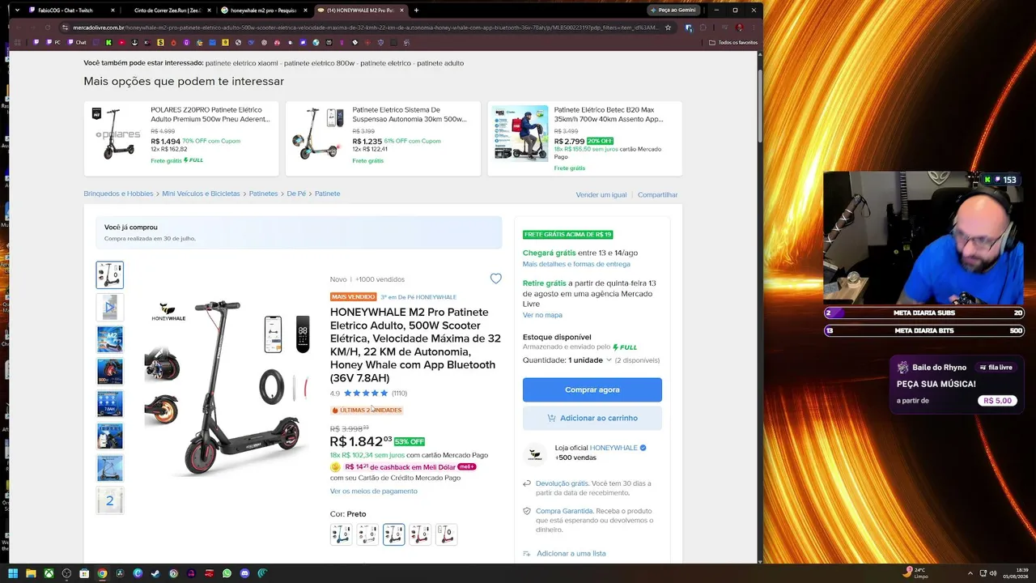Choose the fifth color variant swatch
The image size is (1036, 583).
click(446, 534)
